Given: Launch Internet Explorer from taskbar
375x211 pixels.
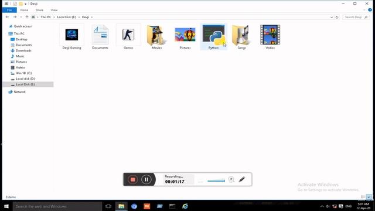Looking at the screenshot, I should 185,206.
